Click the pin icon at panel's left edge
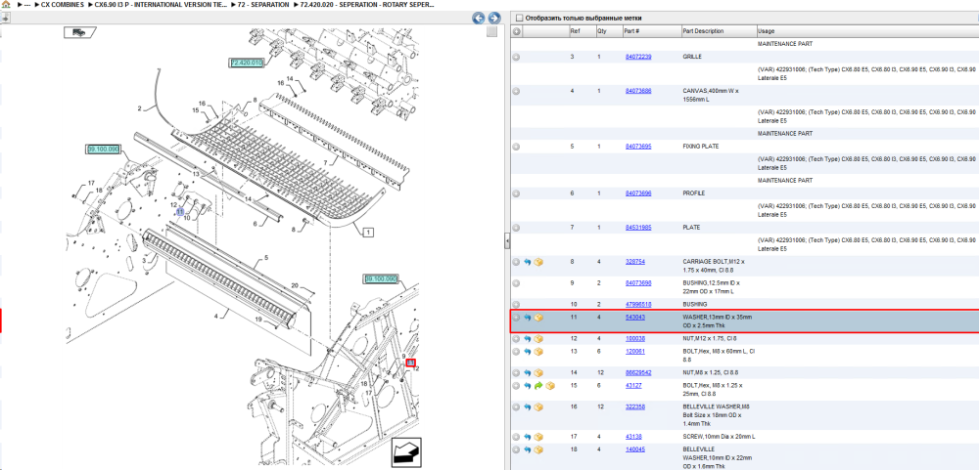Image resolution: width=979 pixels, height=470 pixels. pos(4,19)
